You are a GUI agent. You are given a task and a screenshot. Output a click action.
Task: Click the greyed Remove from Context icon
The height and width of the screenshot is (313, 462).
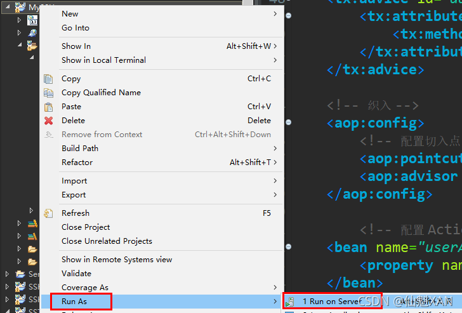coord(48,135)
